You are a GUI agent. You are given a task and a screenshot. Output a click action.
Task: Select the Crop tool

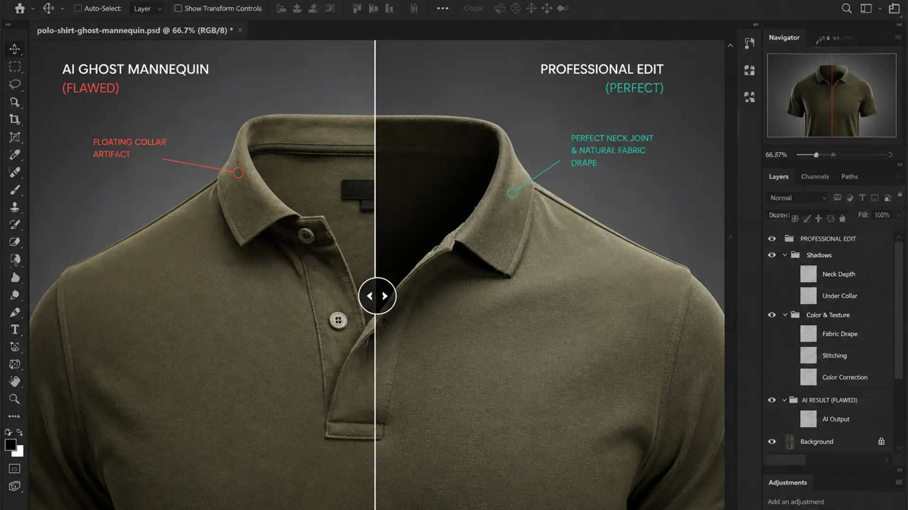point(15,119)
